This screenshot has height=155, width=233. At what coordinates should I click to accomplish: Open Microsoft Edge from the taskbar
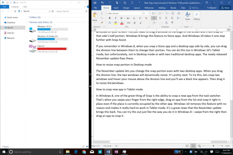point(76,152)
